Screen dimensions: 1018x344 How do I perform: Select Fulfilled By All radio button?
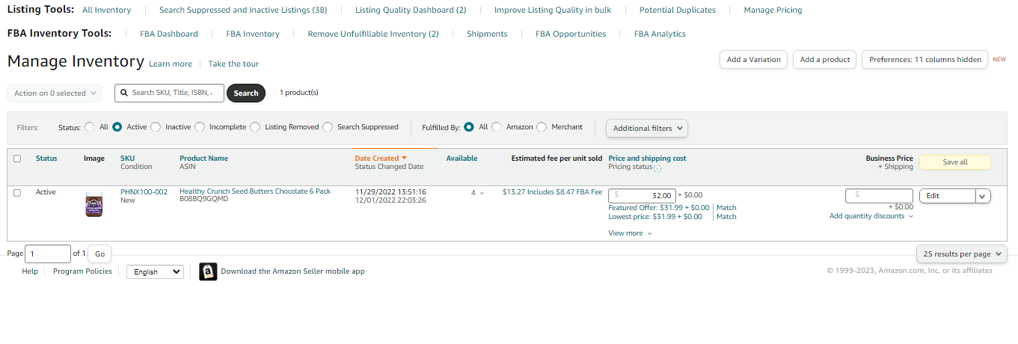[469, 127]
